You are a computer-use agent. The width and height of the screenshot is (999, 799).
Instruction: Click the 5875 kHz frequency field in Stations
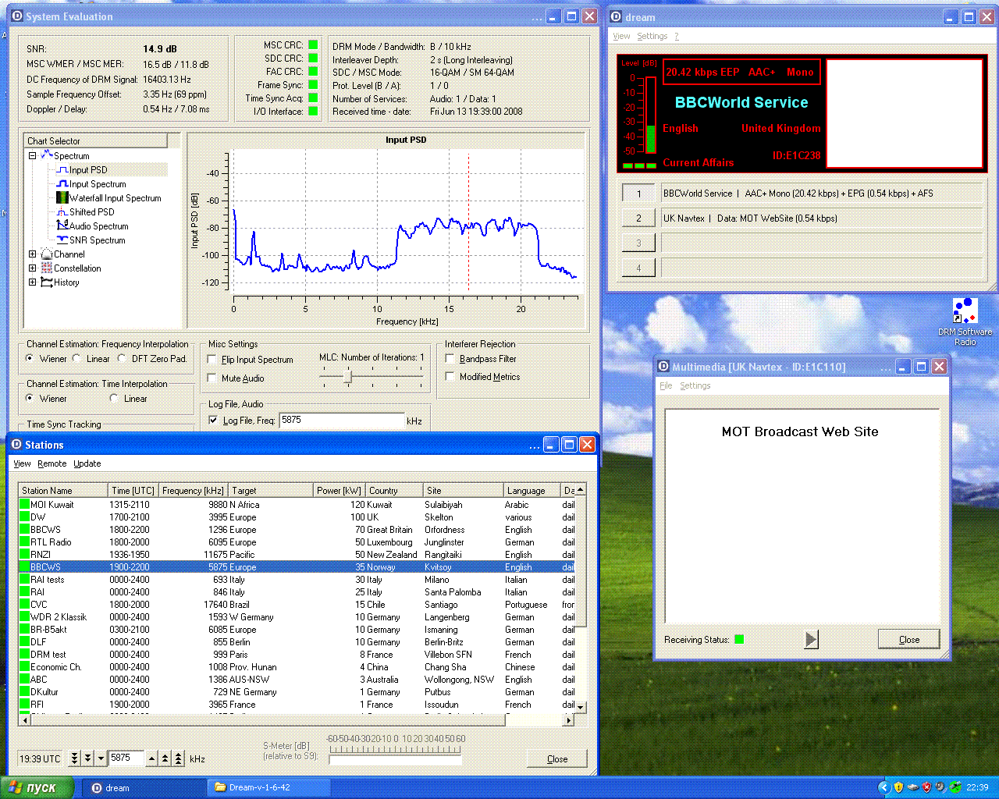pos(126,758)
